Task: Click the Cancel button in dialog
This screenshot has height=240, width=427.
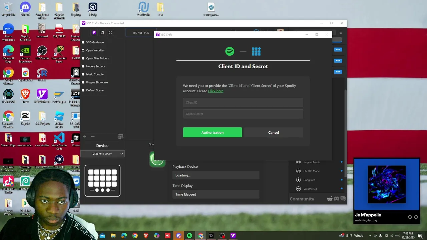Action: pyautogui.click(x=274, y=132)
